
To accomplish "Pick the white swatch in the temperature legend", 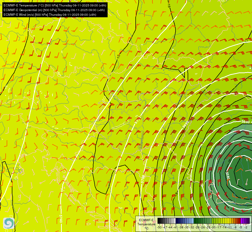I will (x=175, y=221).
